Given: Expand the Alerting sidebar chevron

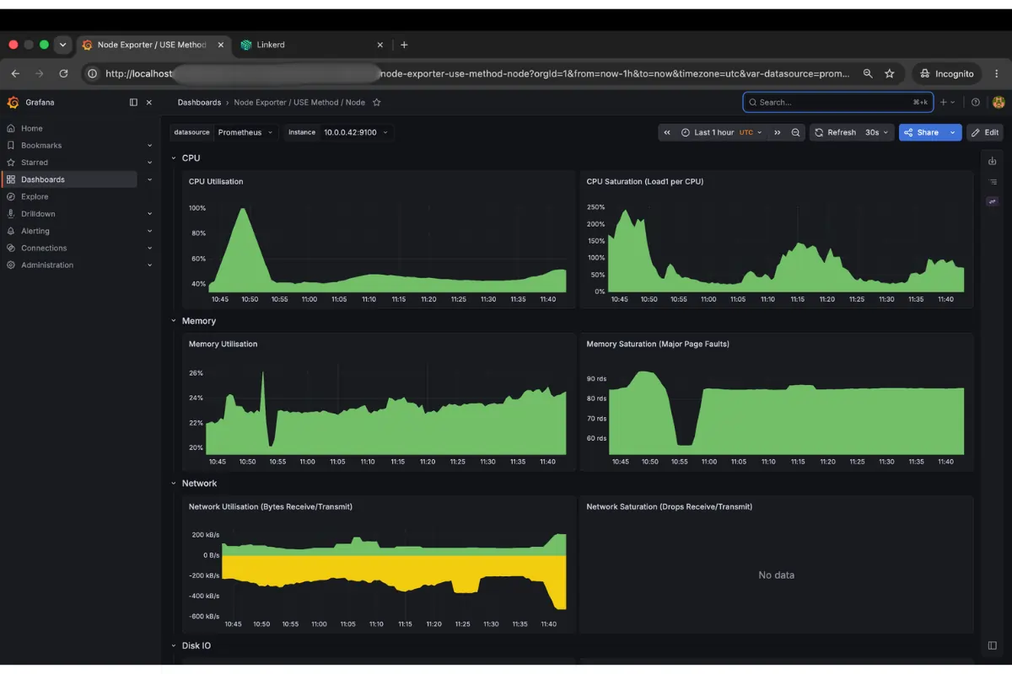Looking at the screenshot, I should click(x=149, y=231).
